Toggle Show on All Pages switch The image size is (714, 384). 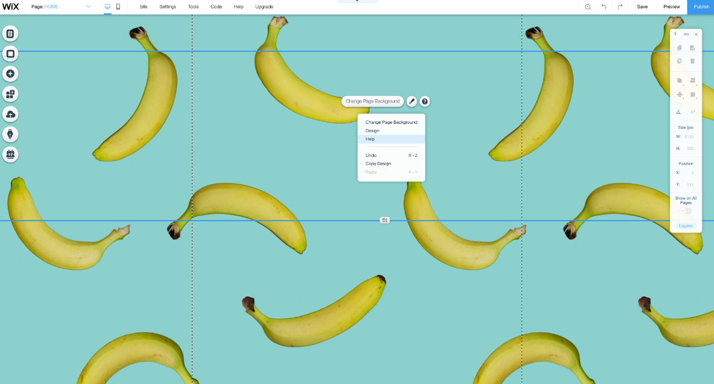686,211
